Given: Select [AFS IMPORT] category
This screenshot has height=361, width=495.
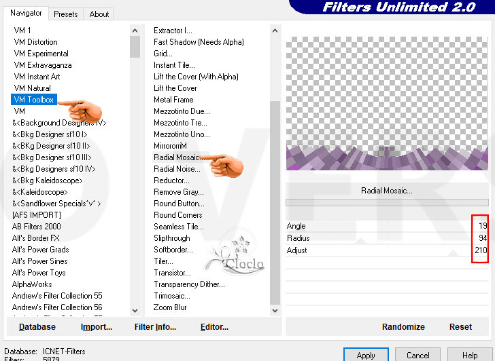Looking at the screenshot, I should [x=36, y=215].
